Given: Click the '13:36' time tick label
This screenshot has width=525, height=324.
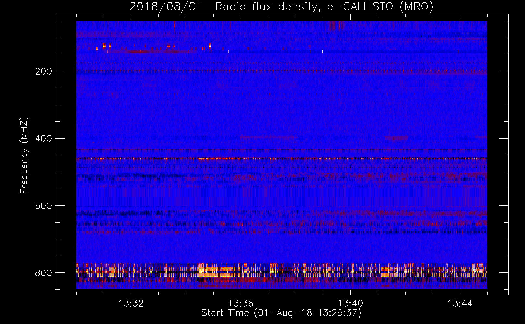Looking at the screenshot, I should coord(241,304).
